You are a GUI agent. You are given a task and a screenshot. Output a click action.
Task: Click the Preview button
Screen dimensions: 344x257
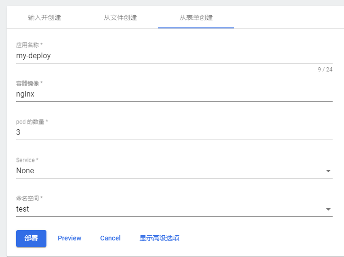70,238
